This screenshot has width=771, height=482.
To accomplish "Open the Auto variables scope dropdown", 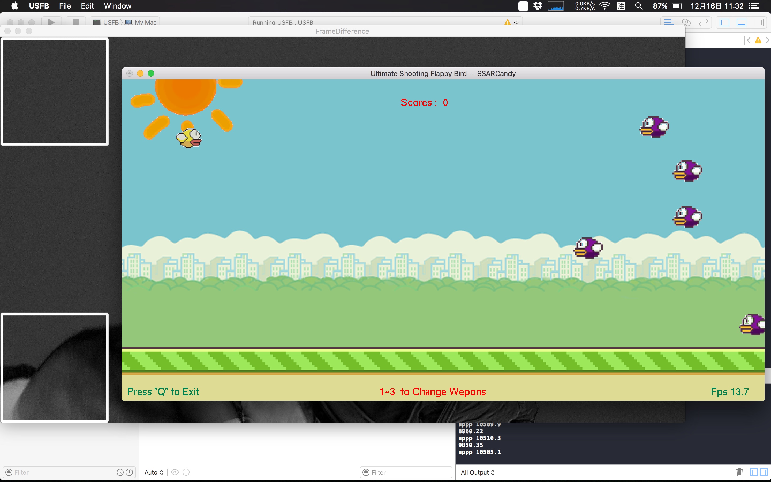I will (154, 472).
